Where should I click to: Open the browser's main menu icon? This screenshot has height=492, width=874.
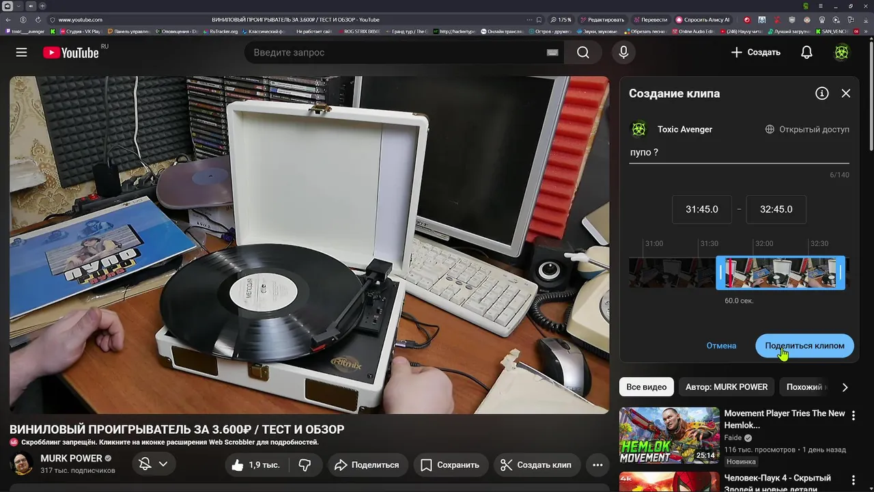point(821,6)
